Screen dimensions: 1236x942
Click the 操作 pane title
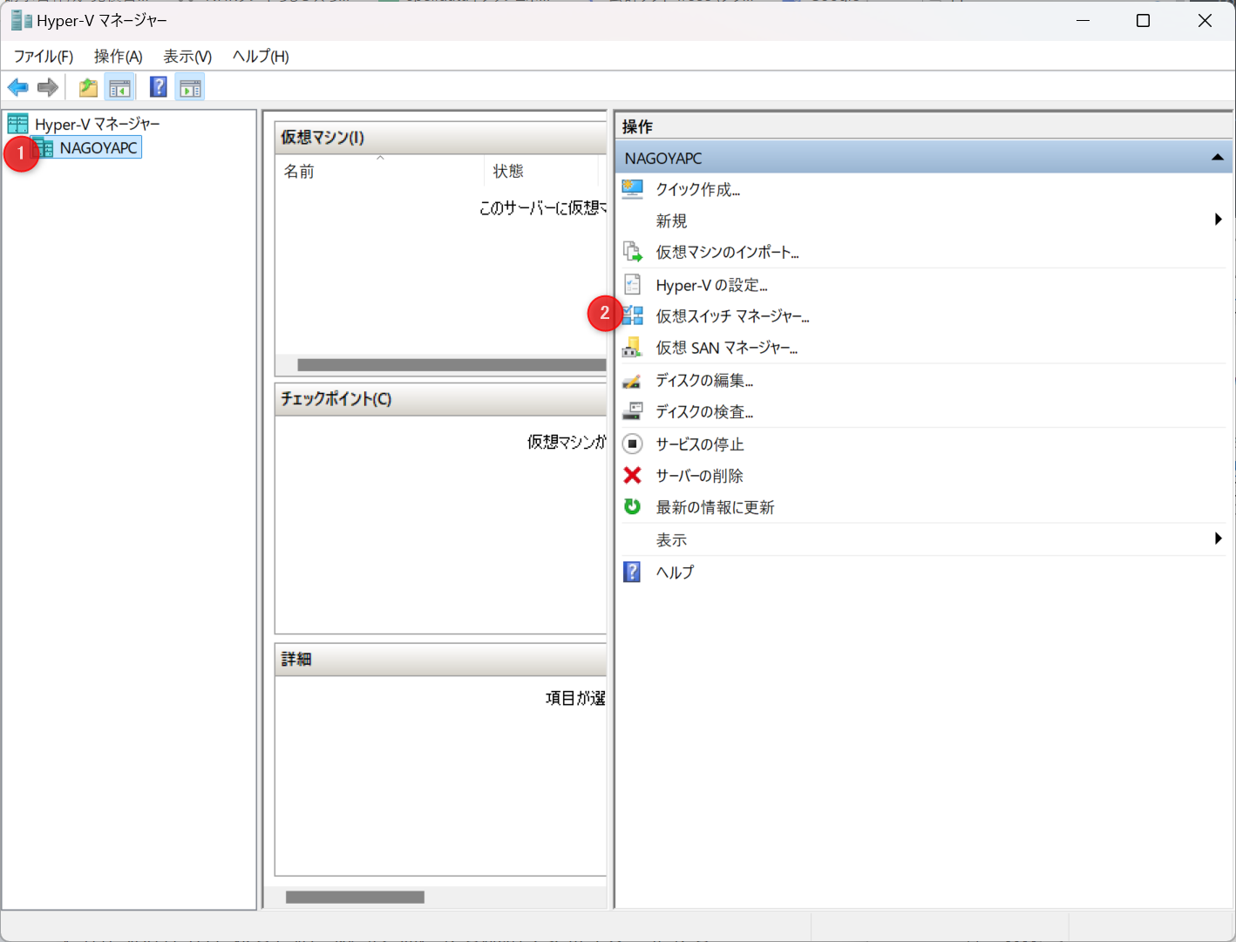[x=637, y=126]
